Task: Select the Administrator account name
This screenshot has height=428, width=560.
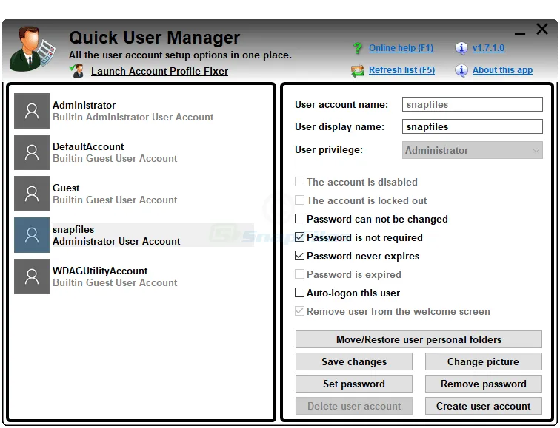Action: coord(84,106)
